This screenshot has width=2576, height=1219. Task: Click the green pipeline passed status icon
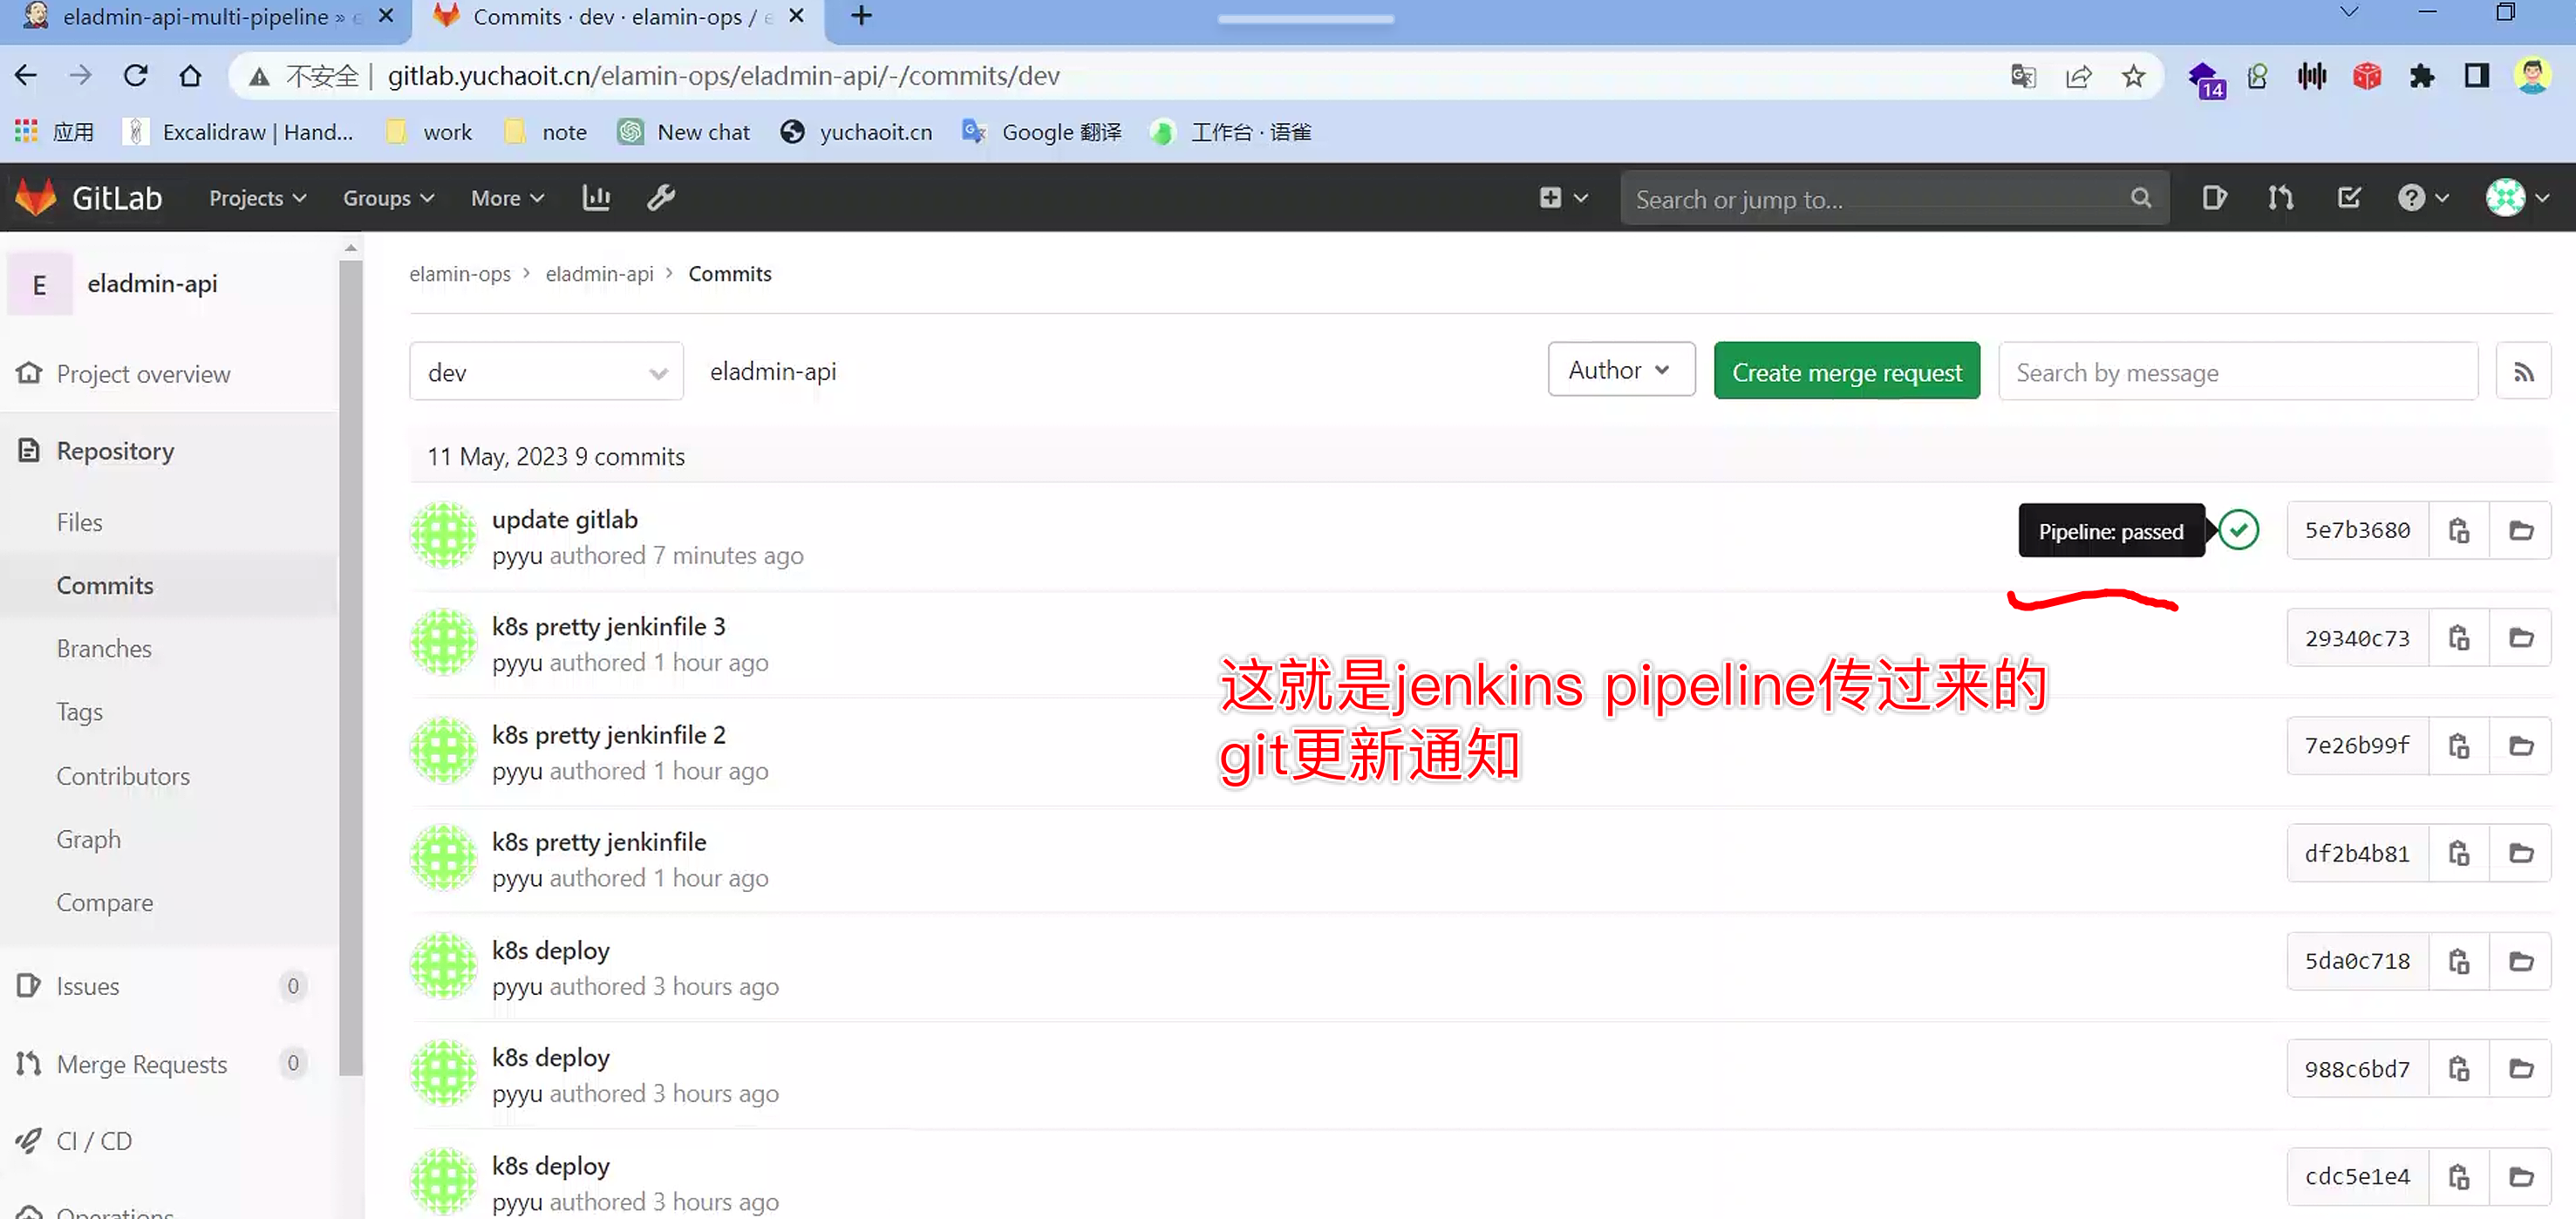click(2238, 530)
